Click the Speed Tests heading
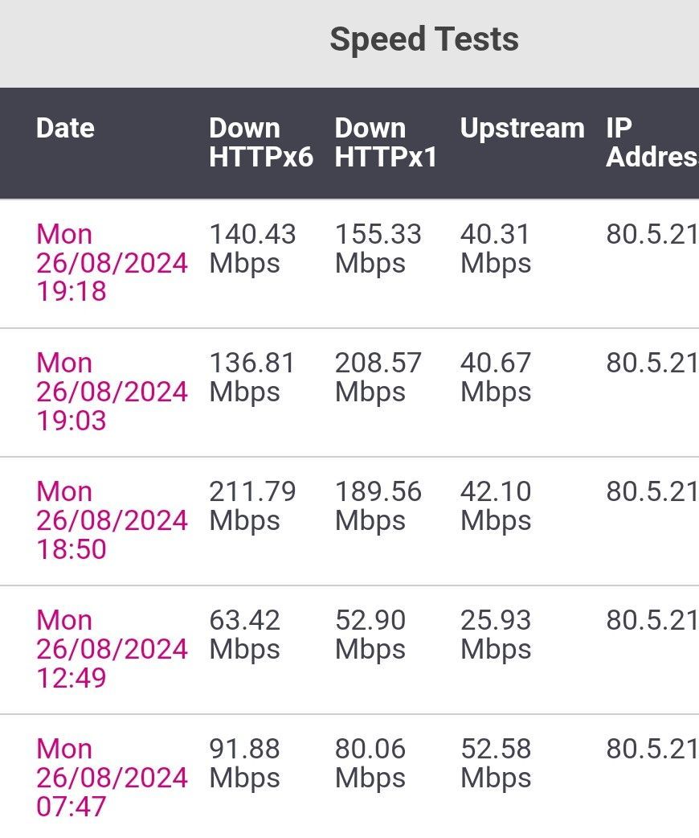 click(424, 39)
